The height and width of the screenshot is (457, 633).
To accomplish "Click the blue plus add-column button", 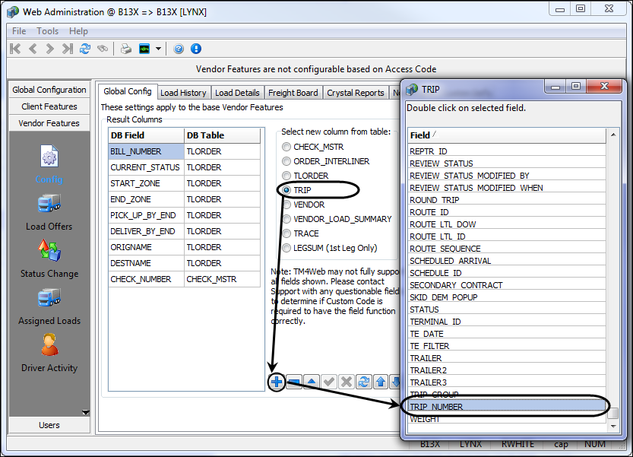I will pos(277,382).
